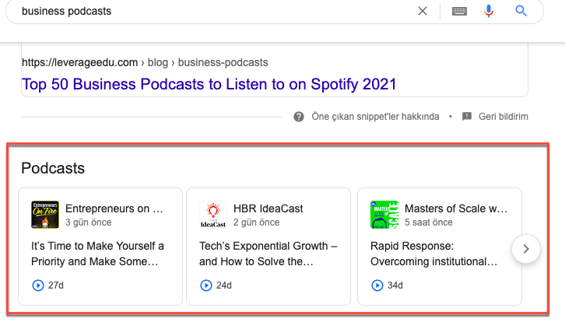Open 'Öne çıkan snippet'ler hakkında' link
Screen dimensions: 565x329
[x=375, y=117]
